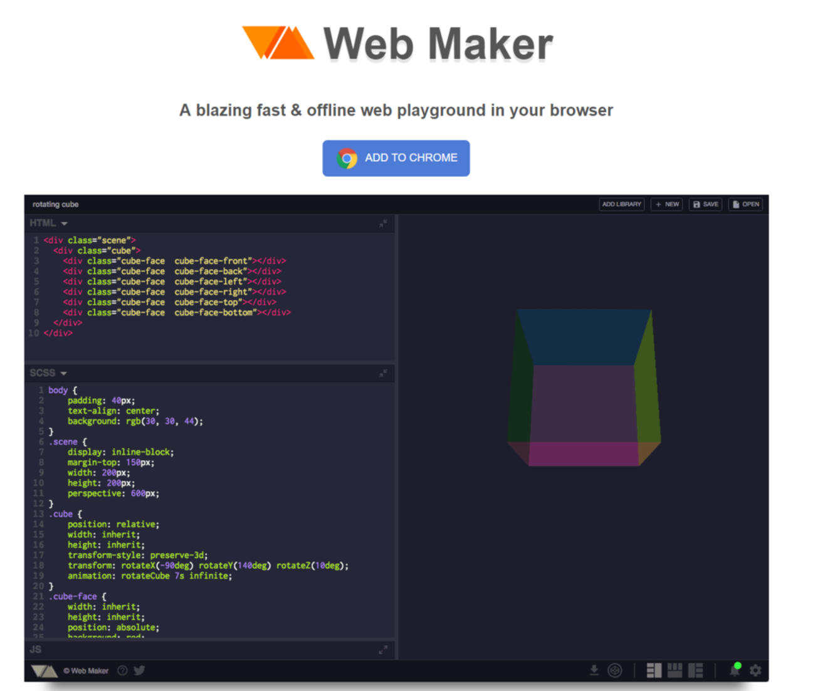
Task: Click the '© Web Maker' footer text
Action: tap(86, 671)
